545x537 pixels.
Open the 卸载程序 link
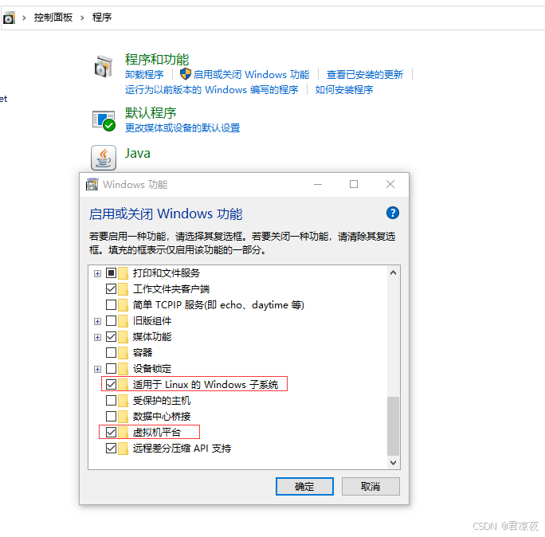pyautogui.click(x=144, y=74)
